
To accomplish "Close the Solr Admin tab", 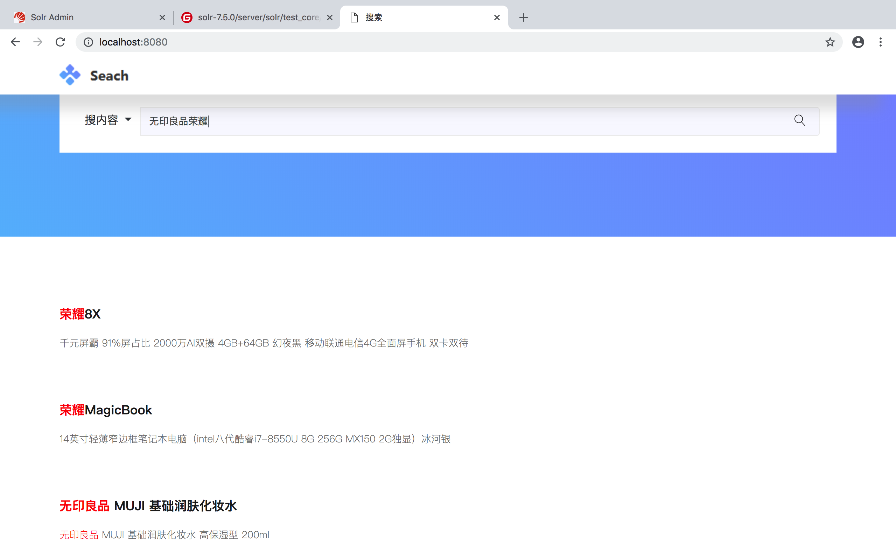I will [162, 17].
